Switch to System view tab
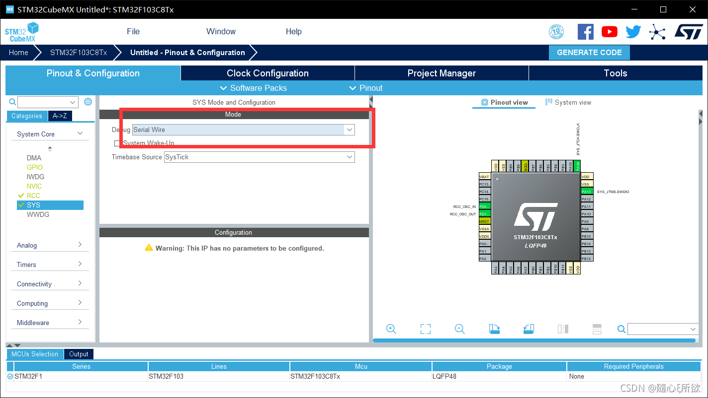Image resolution: width=708 pixels, height=398 pixels. [x=568, y=102]
